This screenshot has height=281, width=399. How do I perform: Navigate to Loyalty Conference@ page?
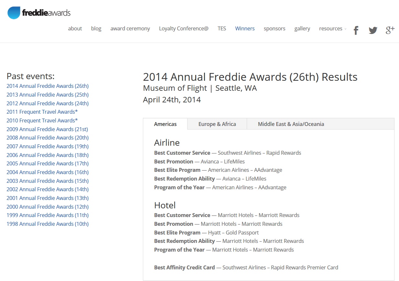(x=183, y=28)
